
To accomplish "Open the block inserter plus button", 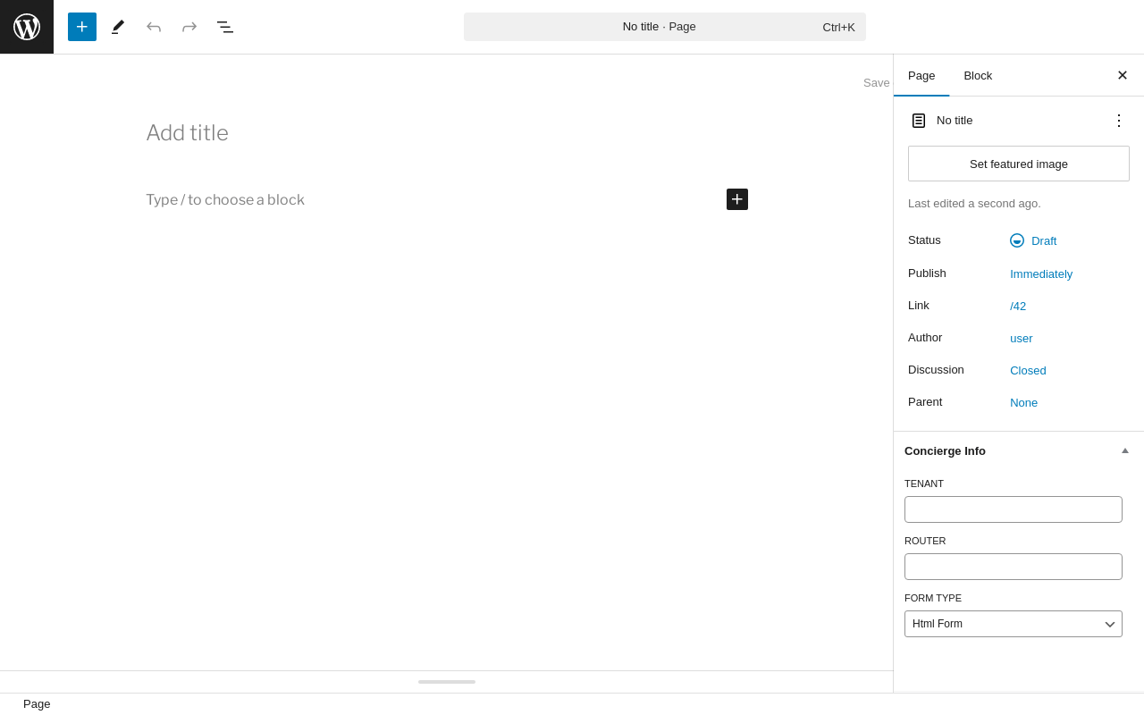I will point(82,27).
